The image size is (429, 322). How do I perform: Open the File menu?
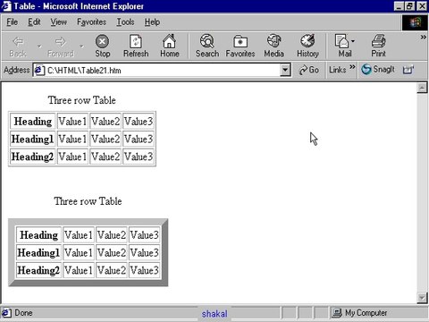pyautogui.click(x=13, y=22)
